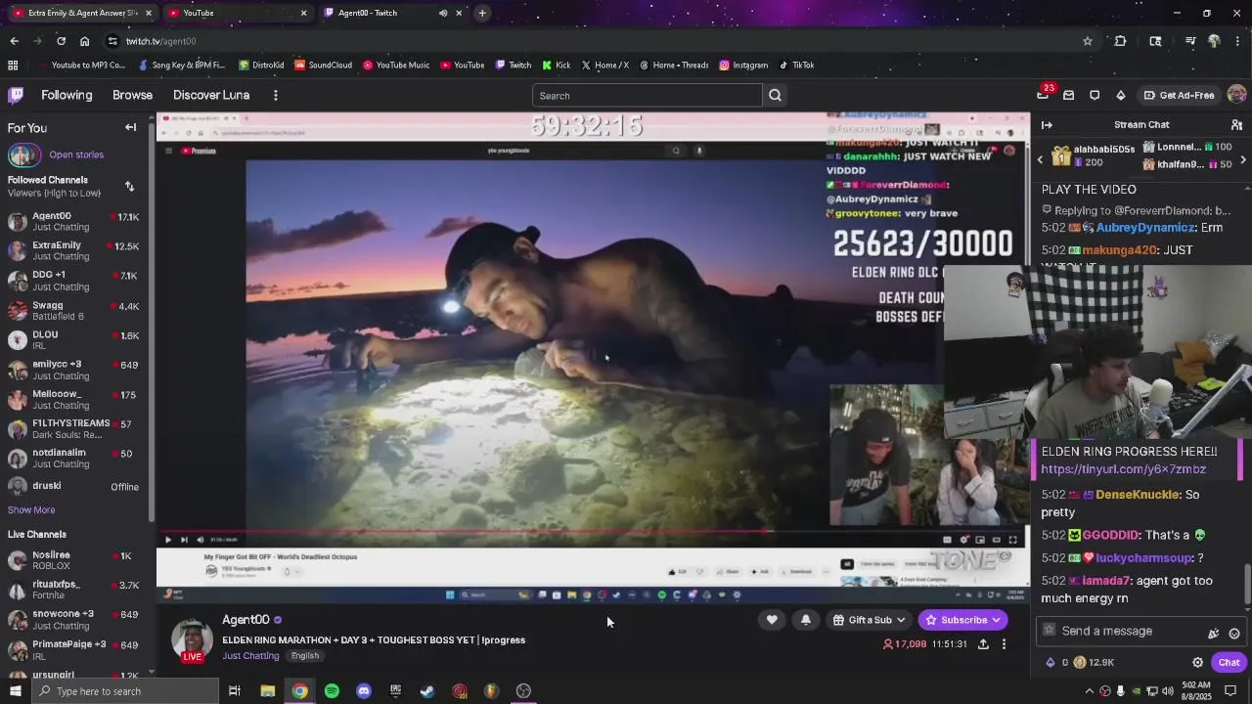Open Discord from the taskbar
The width and height of the screenshot is (1252, 704).
[x=364, y=691]
